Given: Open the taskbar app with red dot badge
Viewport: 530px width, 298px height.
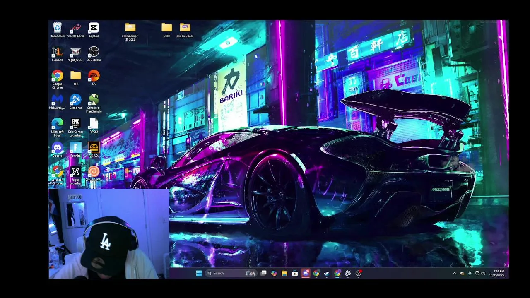Looking at the screenshot, I should [359, 273].
